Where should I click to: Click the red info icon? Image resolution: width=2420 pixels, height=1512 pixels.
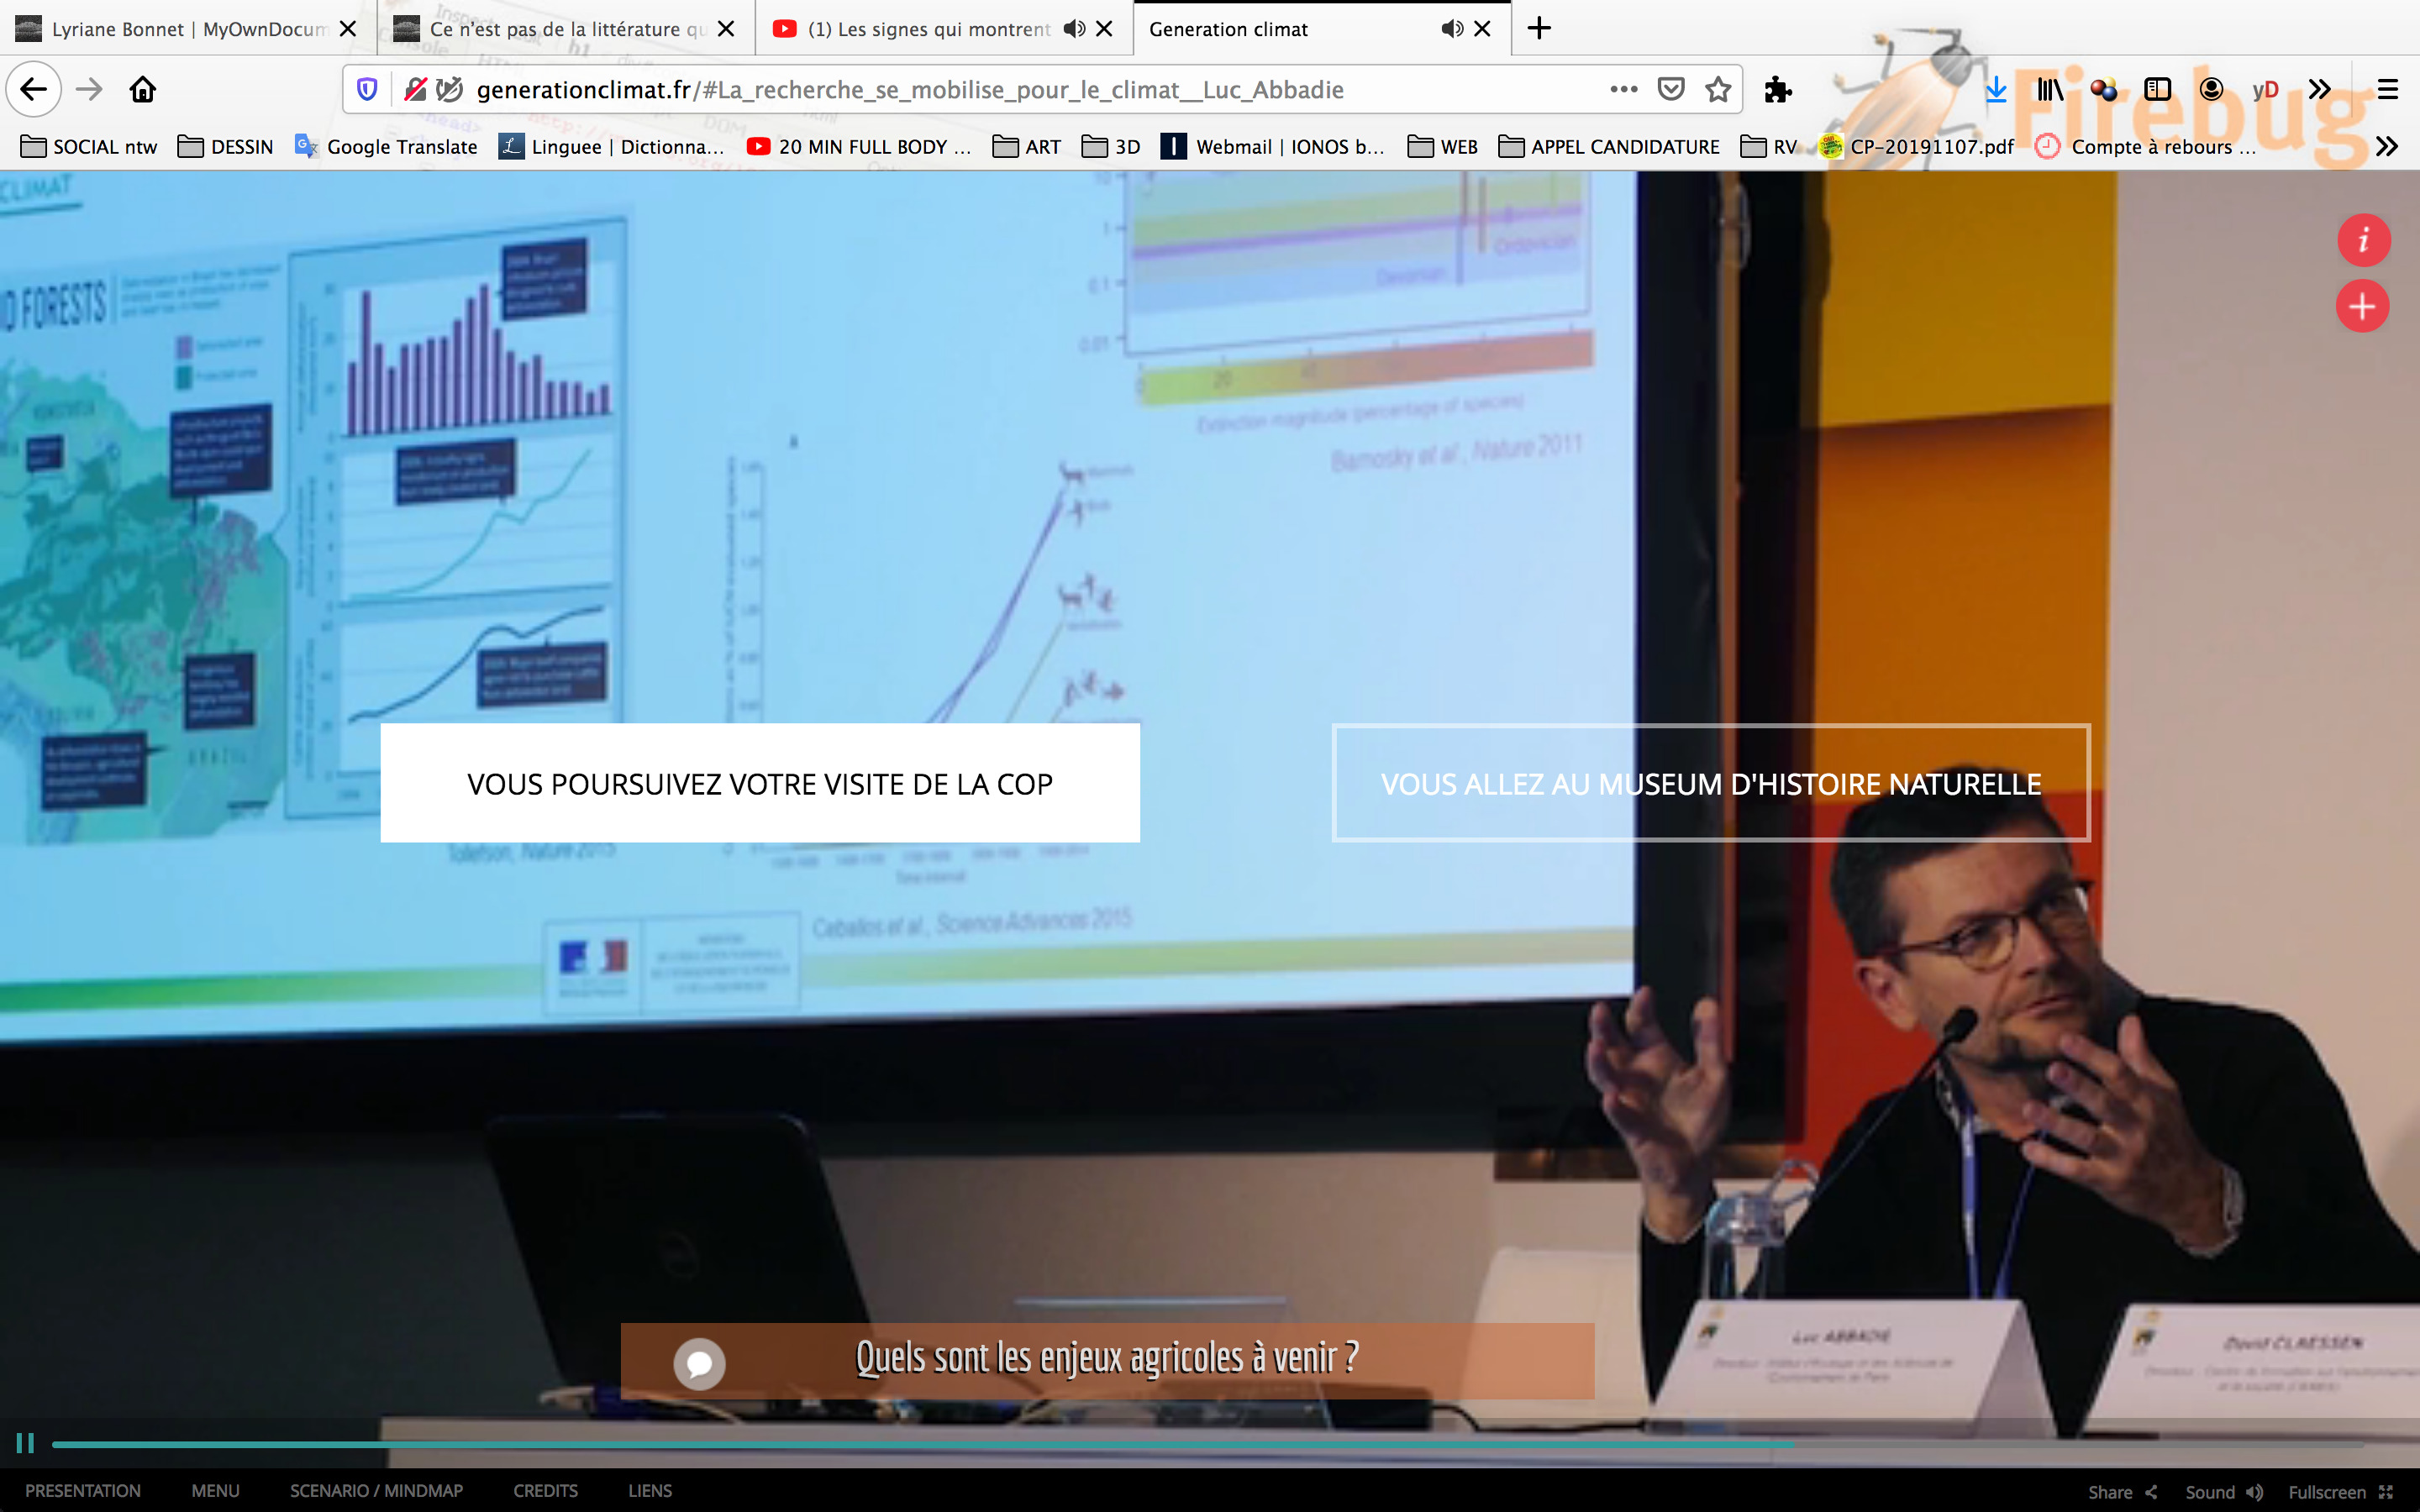coord(2363,240)
